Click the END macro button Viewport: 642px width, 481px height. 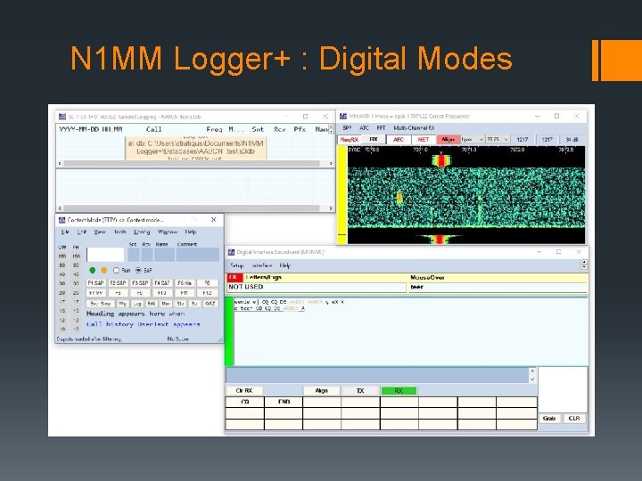tap(284, 402)
